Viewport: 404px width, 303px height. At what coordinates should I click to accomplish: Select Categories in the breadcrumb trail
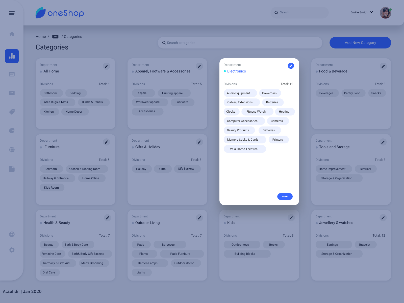click(x=73, y=37)
